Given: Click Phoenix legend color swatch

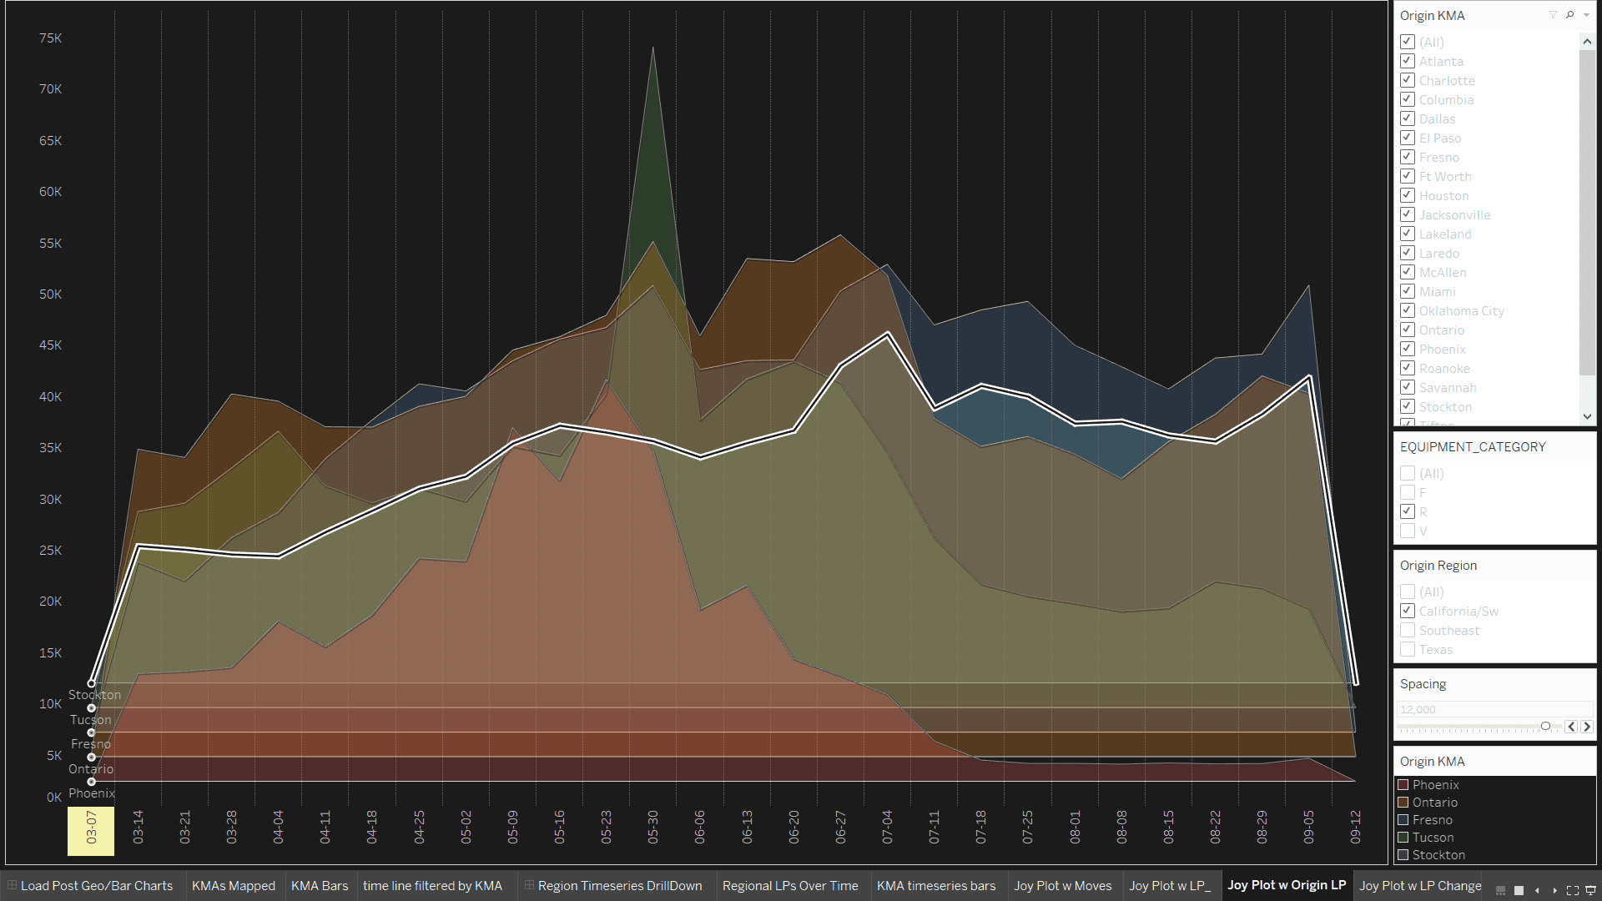Looking at the screenshot, I should click(x=1403, y=785).
